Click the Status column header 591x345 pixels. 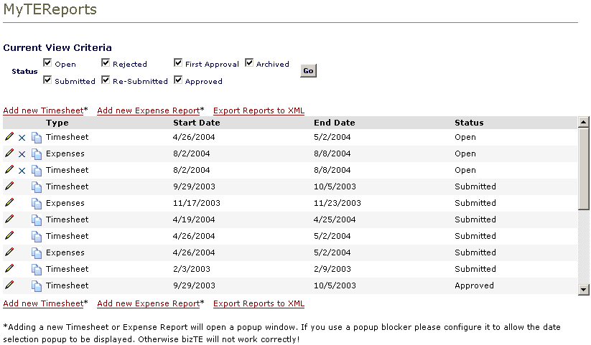[x=469, y=123]
